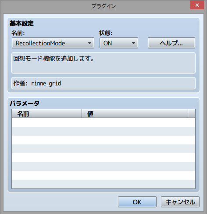Image resolution: width=207 pixels, height=214 pixels.
Task: Click the narrow header cell right of 値
Action: [x=192, y=114]
